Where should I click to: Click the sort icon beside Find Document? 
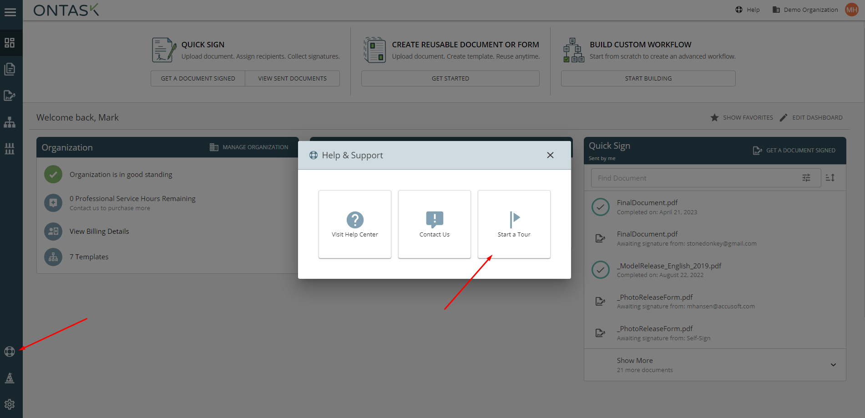coord(830,178)
